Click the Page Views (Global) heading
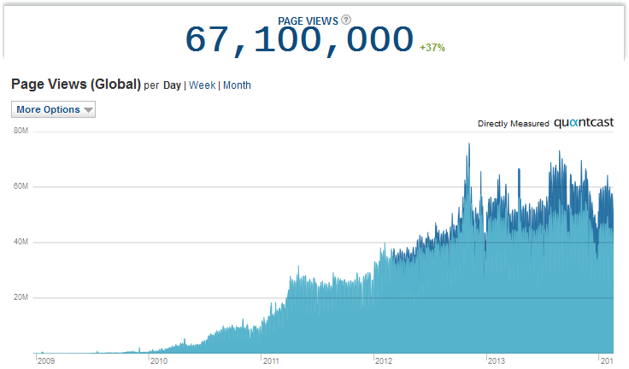The height and width of the screenshot is (369, 629). click(76, 85)
